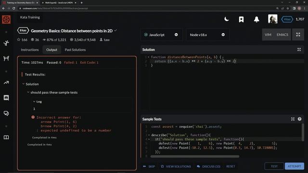Open Sample Tests help question icon

299,119
